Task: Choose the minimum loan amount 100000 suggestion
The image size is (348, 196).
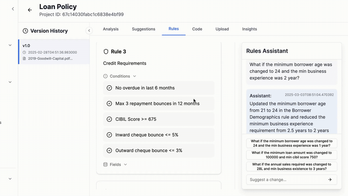Action: click(291, 155)
